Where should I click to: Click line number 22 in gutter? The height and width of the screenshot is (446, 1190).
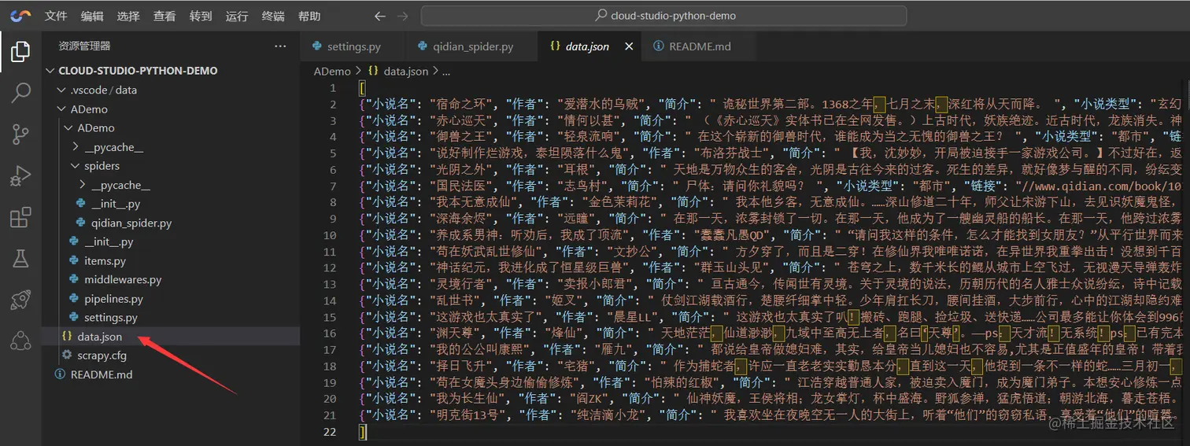330,432
